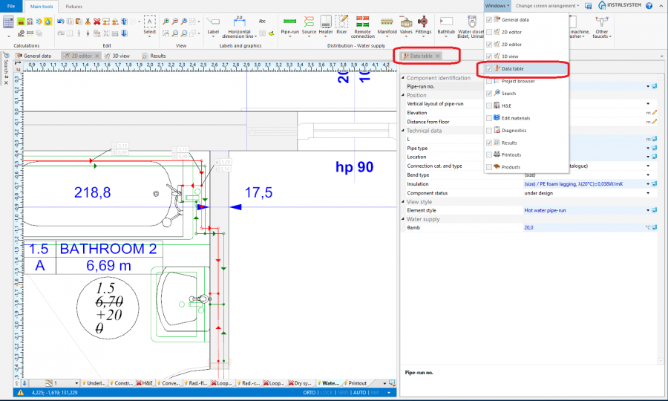Click the File button

(x=10, y=6)
